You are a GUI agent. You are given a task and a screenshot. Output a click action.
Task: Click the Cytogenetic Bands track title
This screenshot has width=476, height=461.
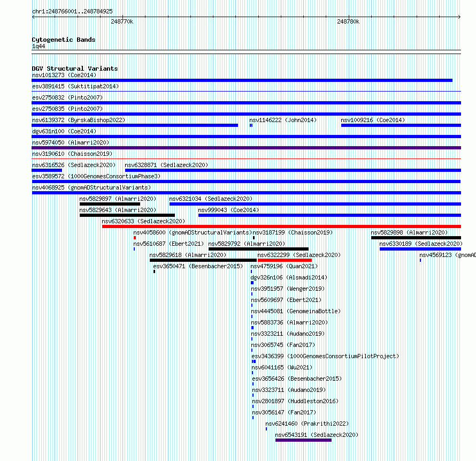pos(64,40)
